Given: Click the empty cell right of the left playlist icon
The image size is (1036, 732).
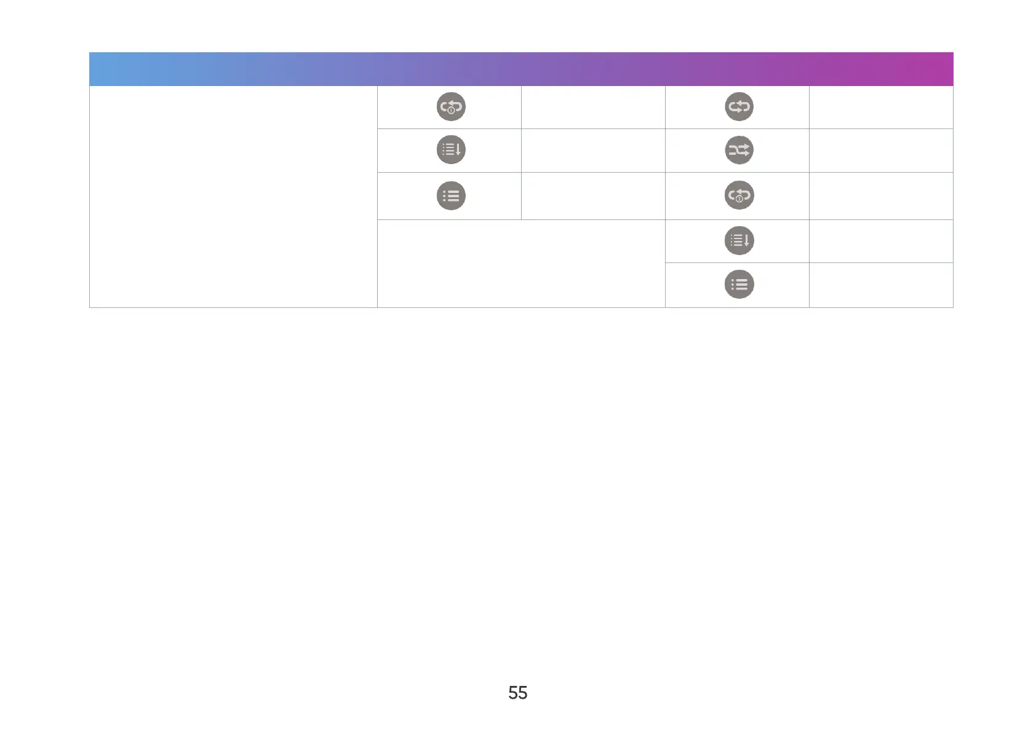Looking at the screenshot, I should tap(593, 196).
